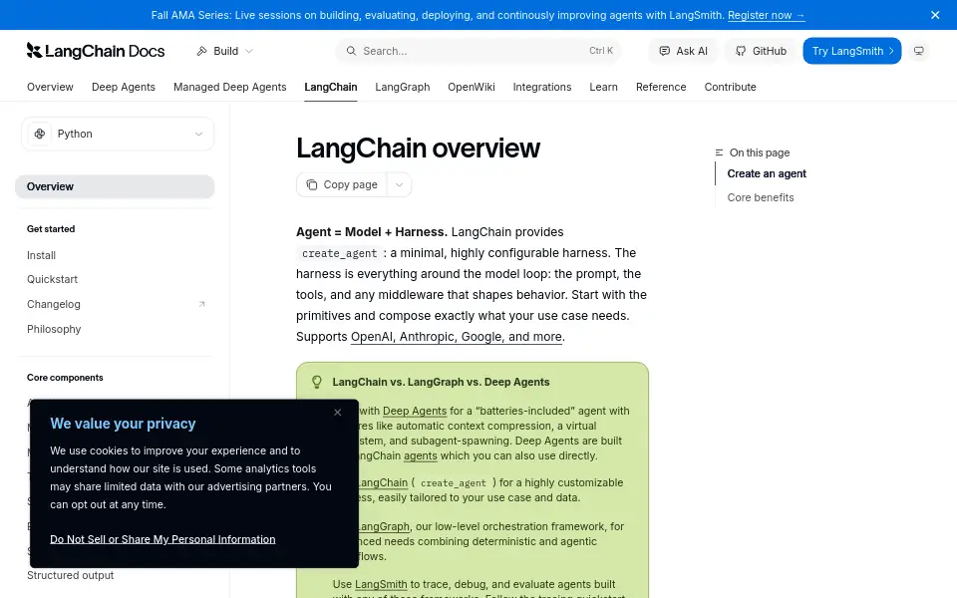Click the Register now banner link

(x=766, y=15)
